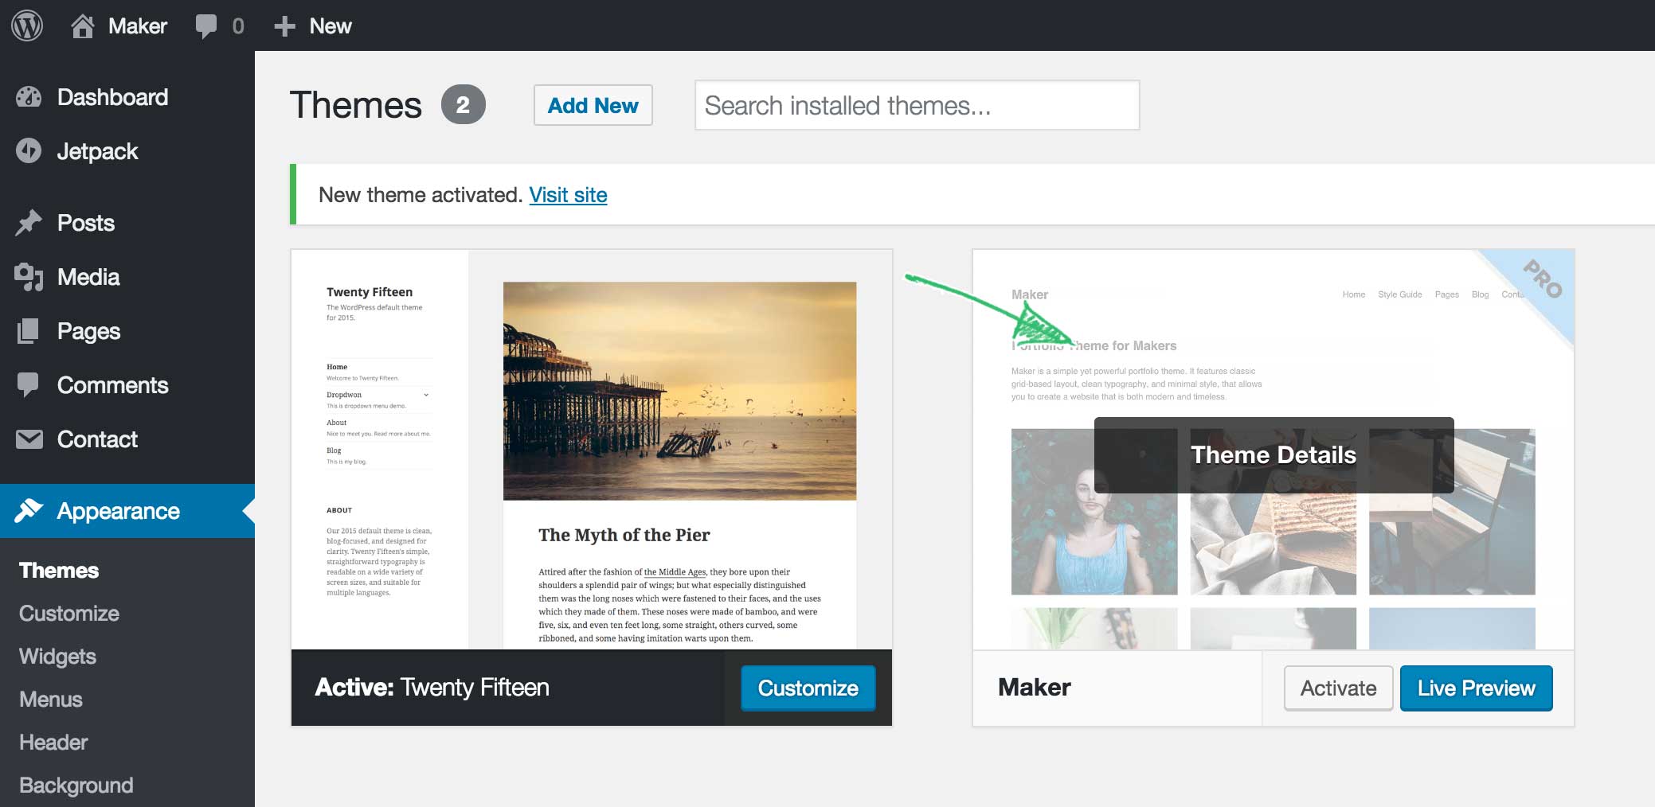The image size is (1655, 807).
Task: Click the comment count 0 in admin bar
Action: [238, 26]
